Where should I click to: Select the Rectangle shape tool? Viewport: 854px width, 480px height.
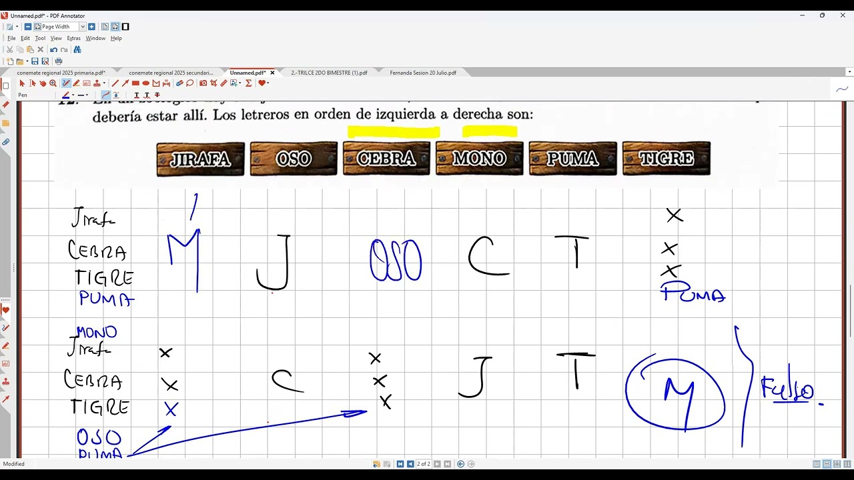[135, 83]
